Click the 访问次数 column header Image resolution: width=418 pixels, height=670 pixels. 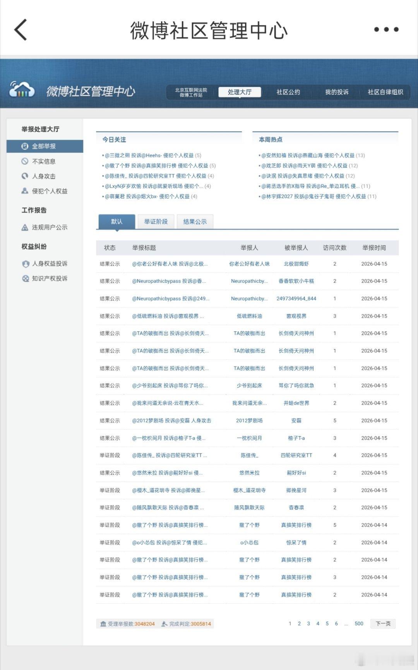[335, 248]
